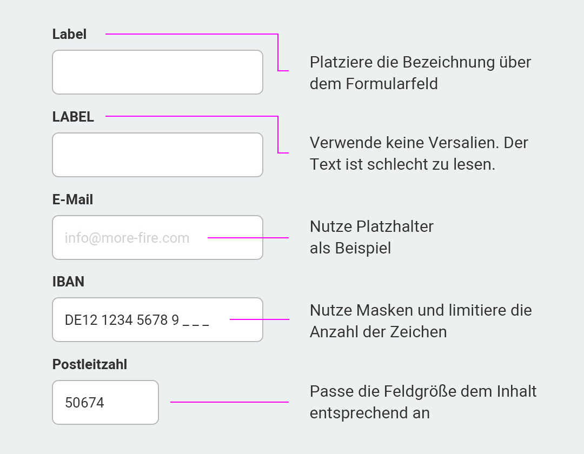
Task: Click the masked value DE12 1234 5678 9
Action: coord(122,320)
